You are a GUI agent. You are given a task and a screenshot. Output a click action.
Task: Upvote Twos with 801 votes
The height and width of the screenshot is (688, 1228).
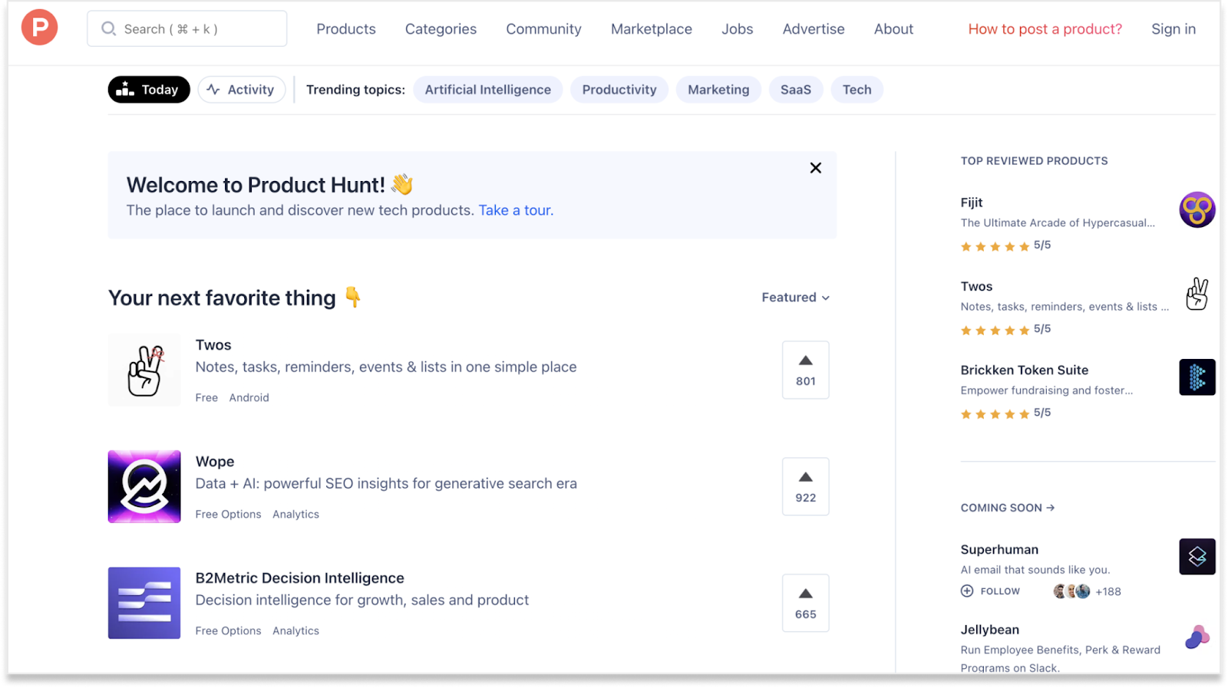(x=805, y=370)
